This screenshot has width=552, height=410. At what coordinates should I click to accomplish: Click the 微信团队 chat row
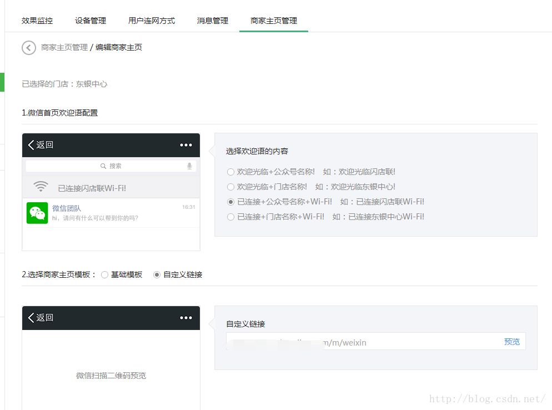click(x=111, y=213)
